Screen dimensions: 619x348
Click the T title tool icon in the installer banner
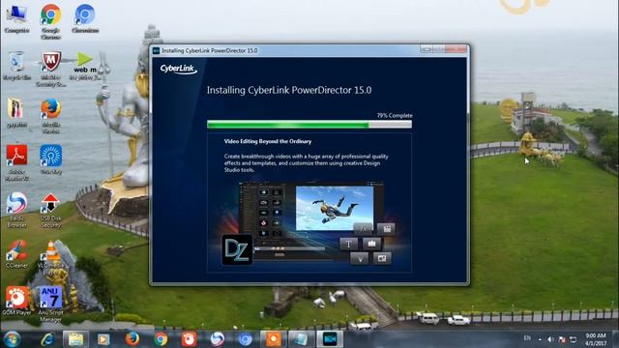pyautogui.click(x=348, y=244)
